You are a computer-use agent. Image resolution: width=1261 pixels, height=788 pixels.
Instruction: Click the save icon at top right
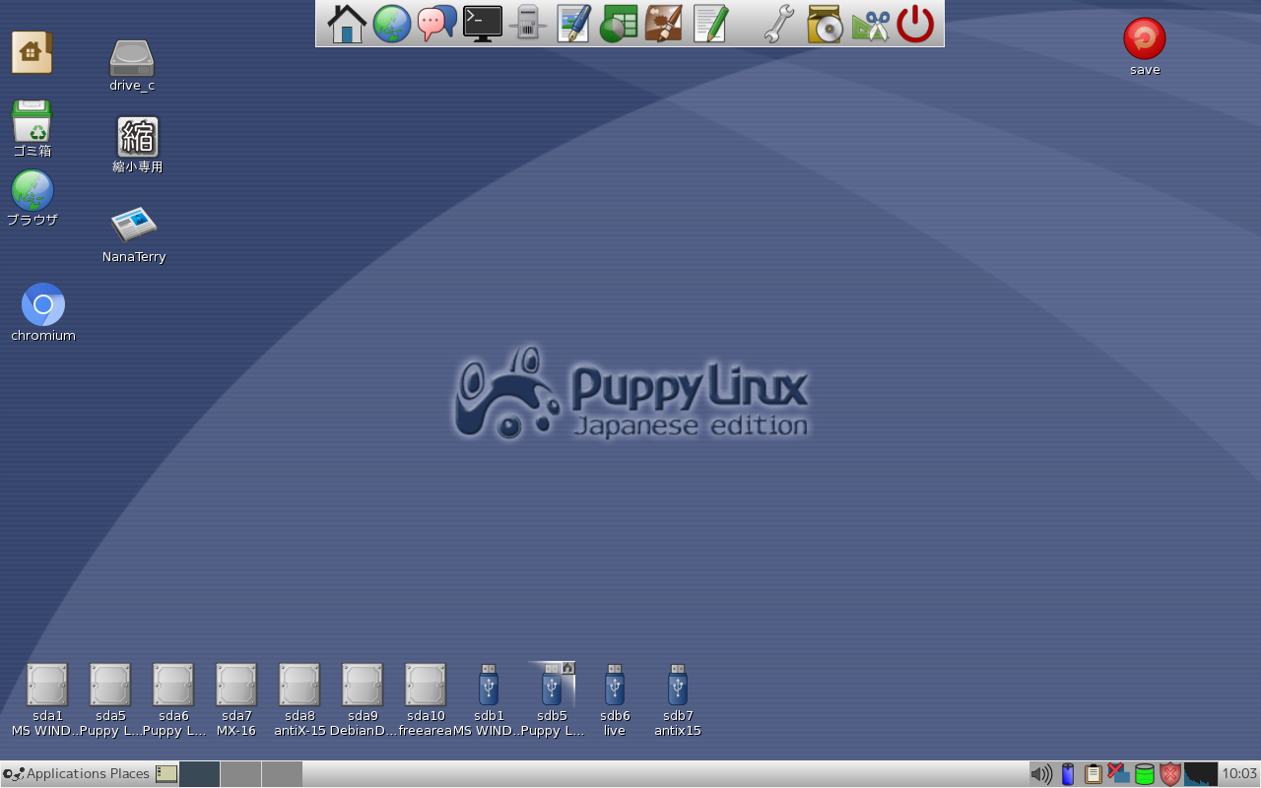1144,39
